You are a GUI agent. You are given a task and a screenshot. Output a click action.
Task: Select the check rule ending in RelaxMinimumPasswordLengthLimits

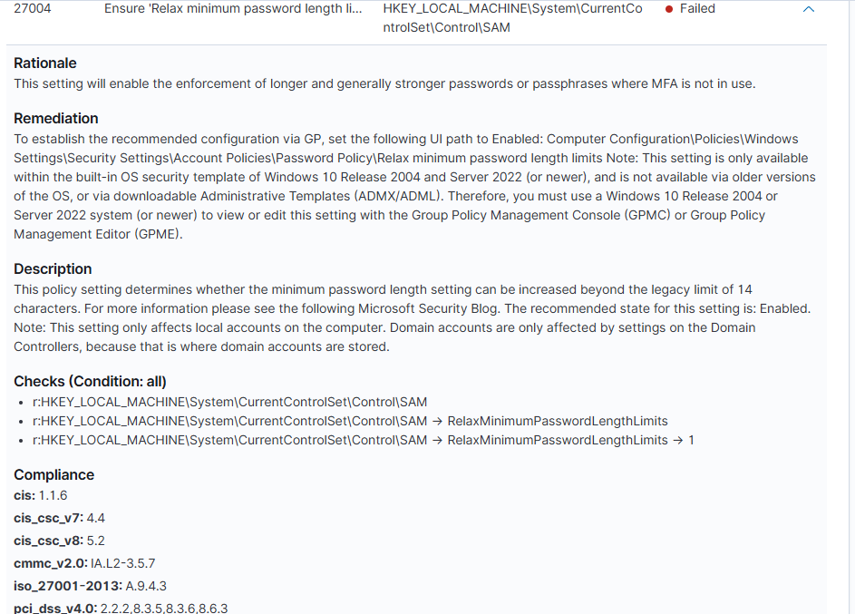click(x=350, y=422)
